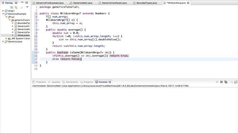Open the Problems tab
This screenshot has width=238, height=133.
click(x=39, y=82)
